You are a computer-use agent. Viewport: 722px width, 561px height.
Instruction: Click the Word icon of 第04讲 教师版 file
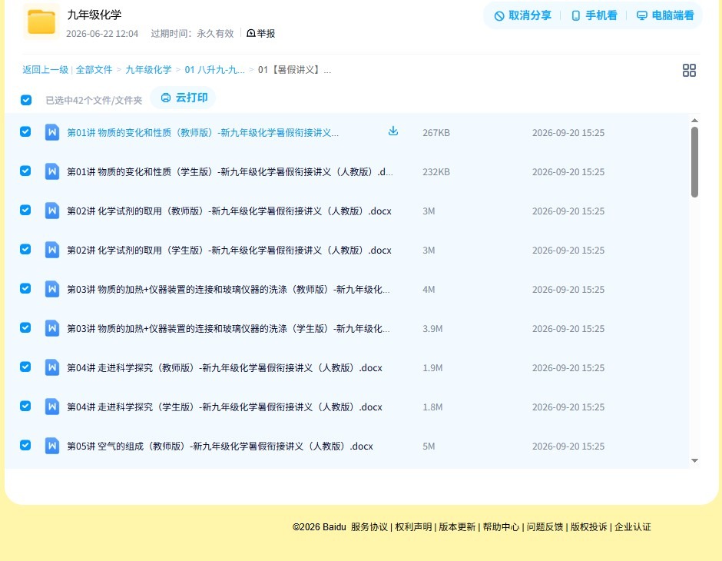click(x=52, y=367)
